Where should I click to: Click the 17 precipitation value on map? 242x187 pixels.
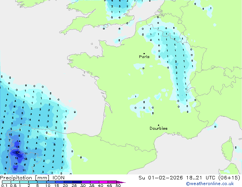[x=15, y=169]
